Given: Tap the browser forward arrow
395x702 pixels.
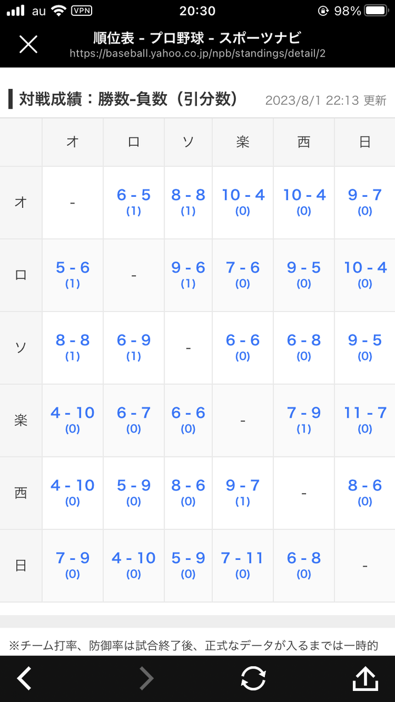Looking at the screenshot, I should click(146, 678).
